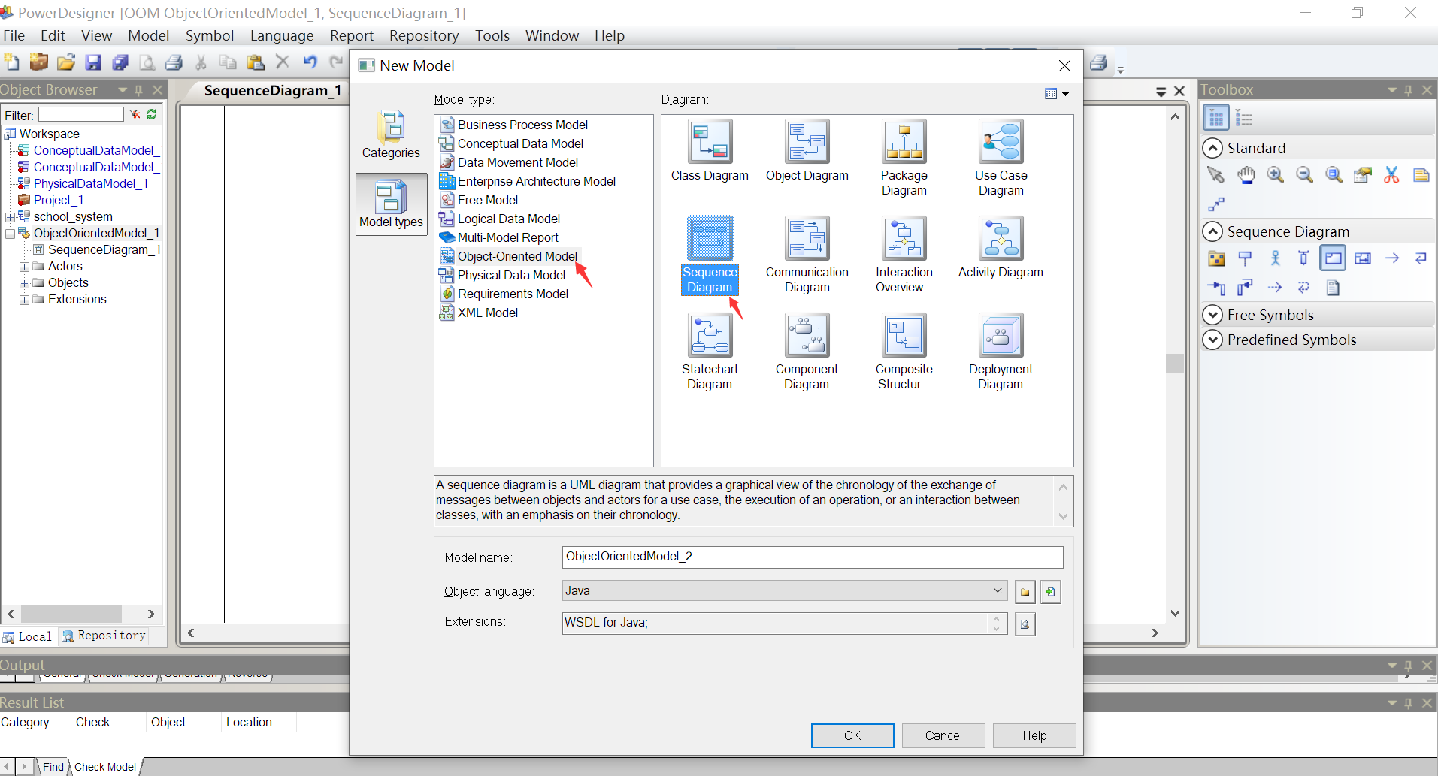The image size is (1438, 776).
Task: Open the Object language dropdown
Action: tap(997, 590)
